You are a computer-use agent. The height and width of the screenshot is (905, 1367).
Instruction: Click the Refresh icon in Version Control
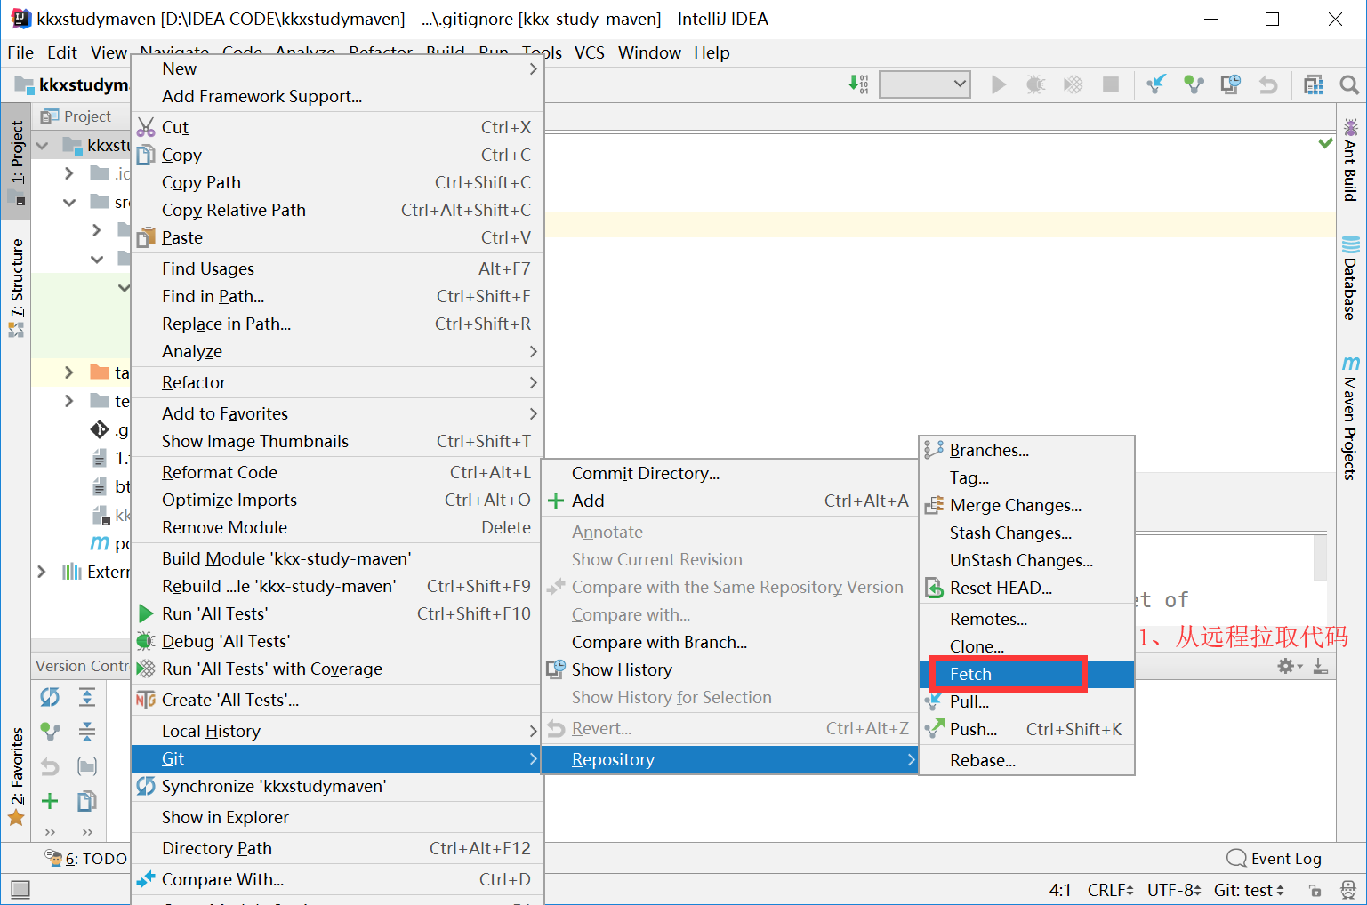[50, 697]
